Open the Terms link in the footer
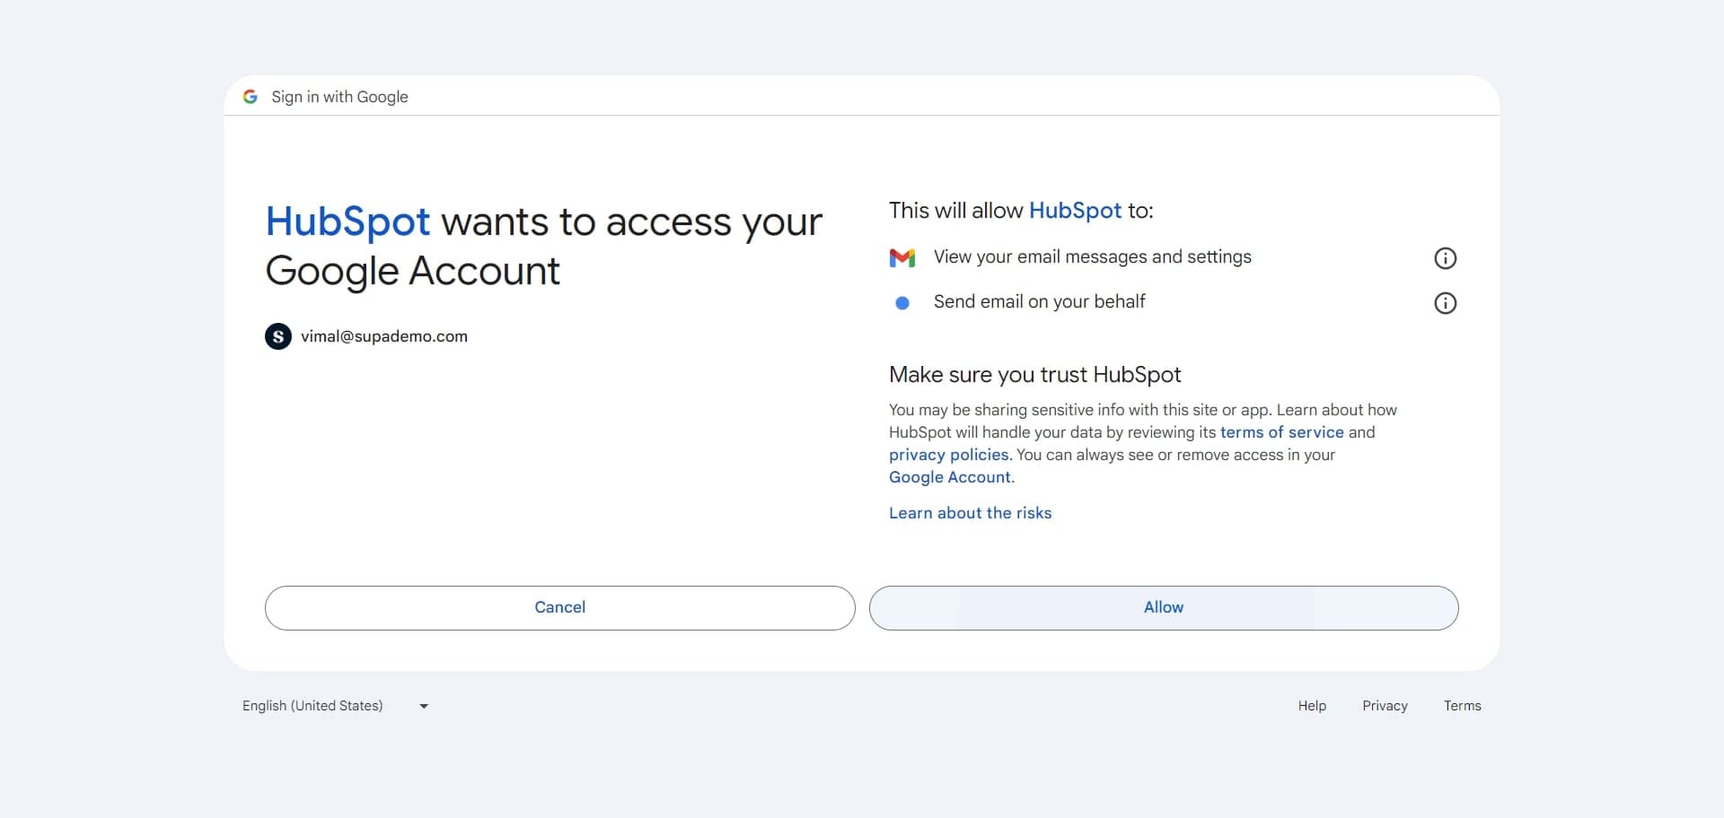1724x818 pixels. tap(1462, 706)
